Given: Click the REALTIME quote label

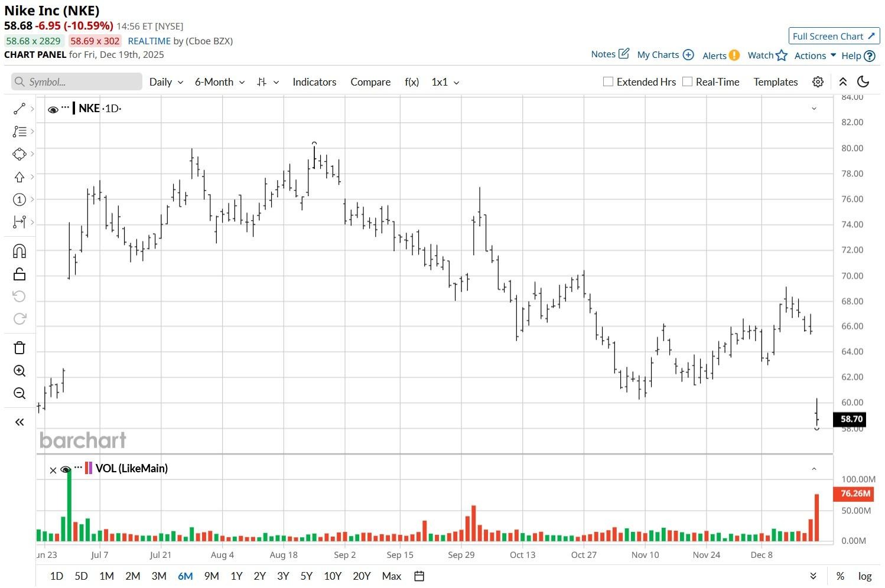Looking at the screenshot, I should [x=149, y=41].
